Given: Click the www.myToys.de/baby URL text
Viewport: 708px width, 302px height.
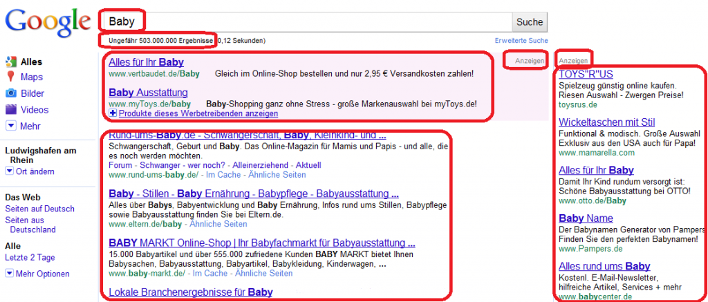Looking at the screenshot, I should pyautogui.click(x=149, y=104).
